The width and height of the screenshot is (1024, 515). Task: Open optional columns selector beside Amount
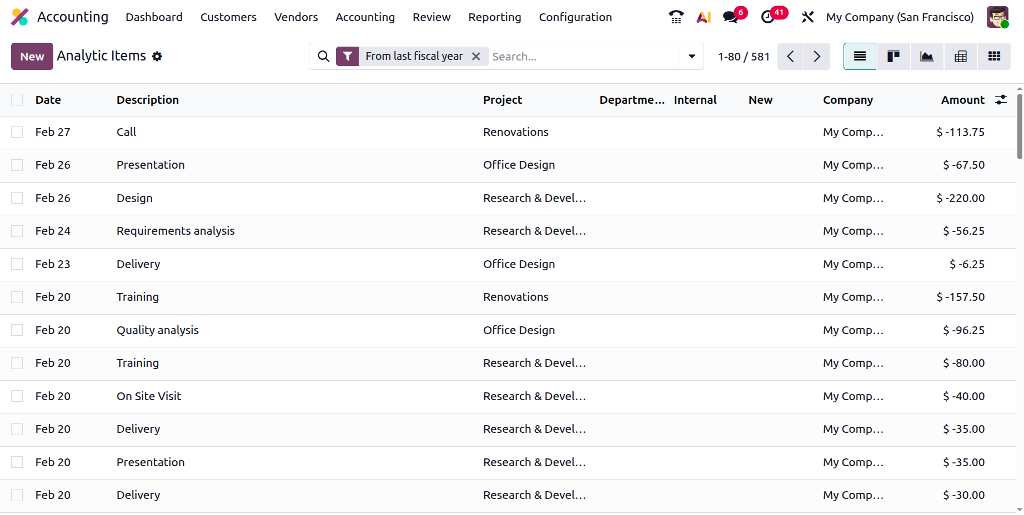tap(1001, 100)
